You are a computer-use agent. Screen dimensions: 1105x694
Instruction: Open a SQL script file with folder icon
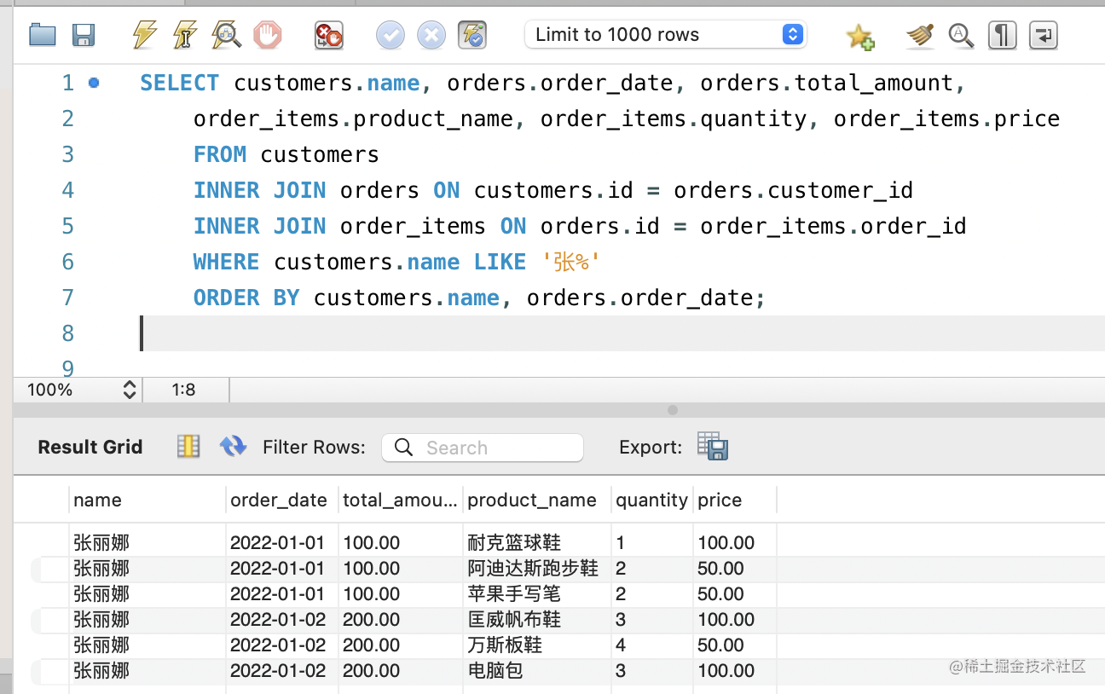point(42,35)
